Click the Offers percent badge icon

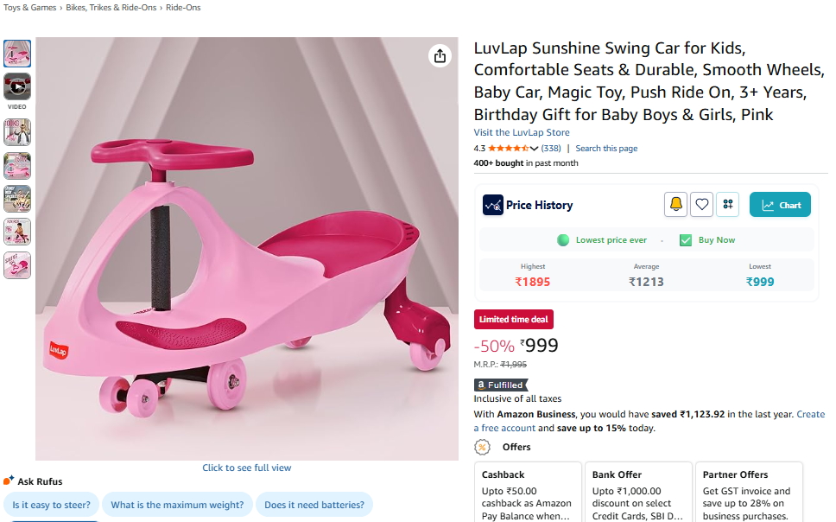(482, 447)
